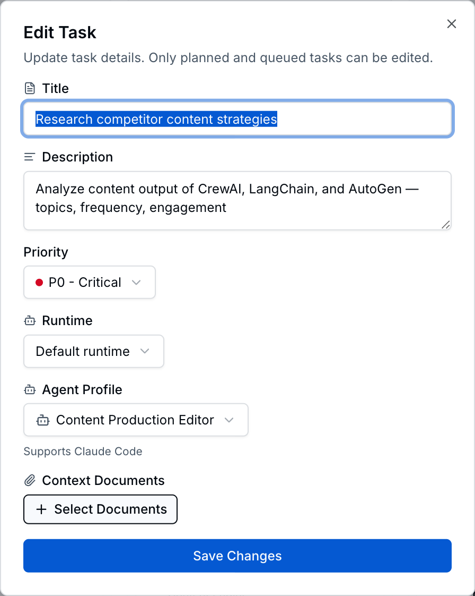Open the Priority dropdown showing P0 - Critical

pyautogui.click(x=89, y=282)
